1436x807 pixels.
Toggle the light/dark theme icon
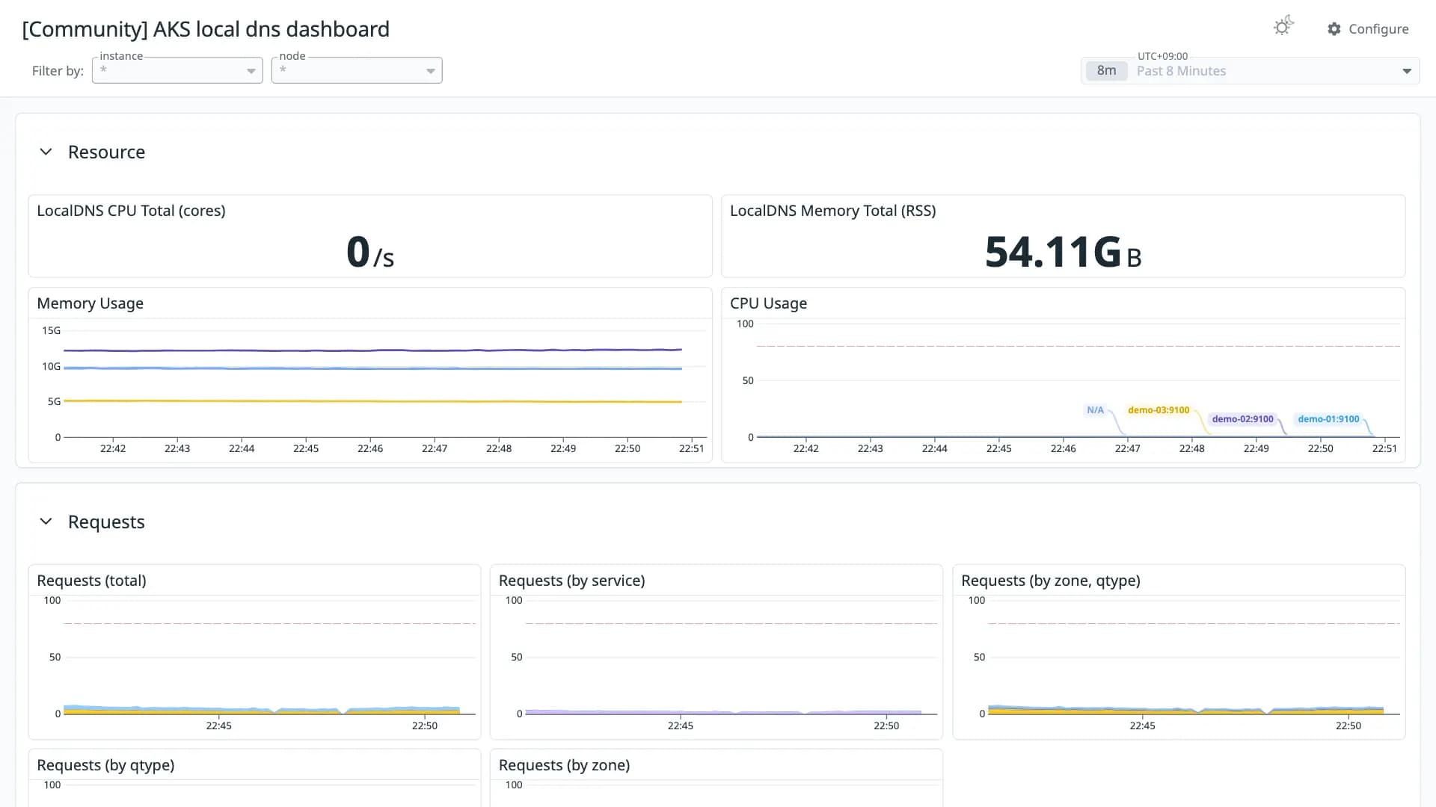(1283, 27)
